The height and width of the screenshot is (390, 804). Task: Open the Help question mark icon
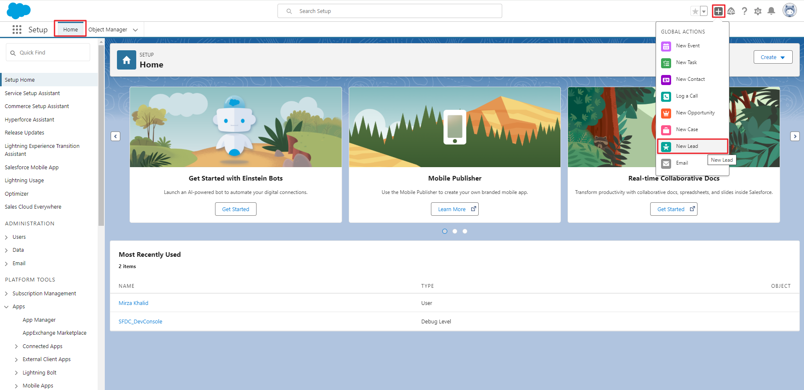[x=744, y=11]
